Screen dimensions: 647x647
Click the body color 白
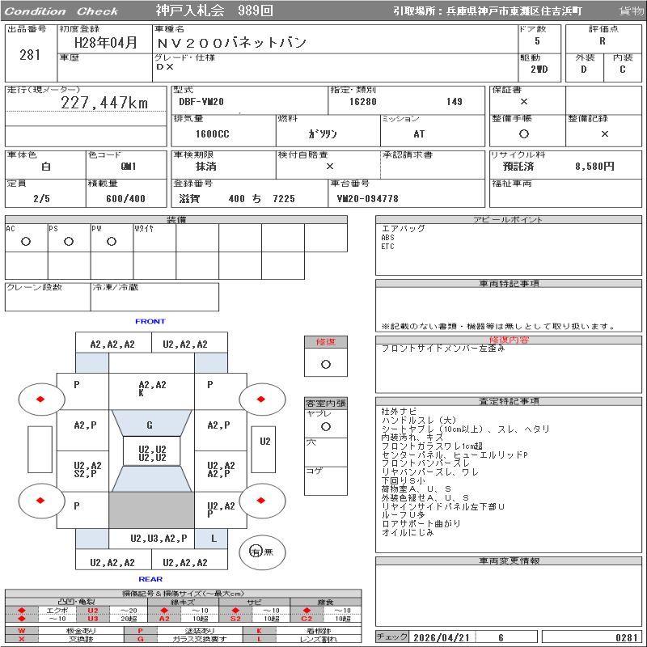[46, 167]
